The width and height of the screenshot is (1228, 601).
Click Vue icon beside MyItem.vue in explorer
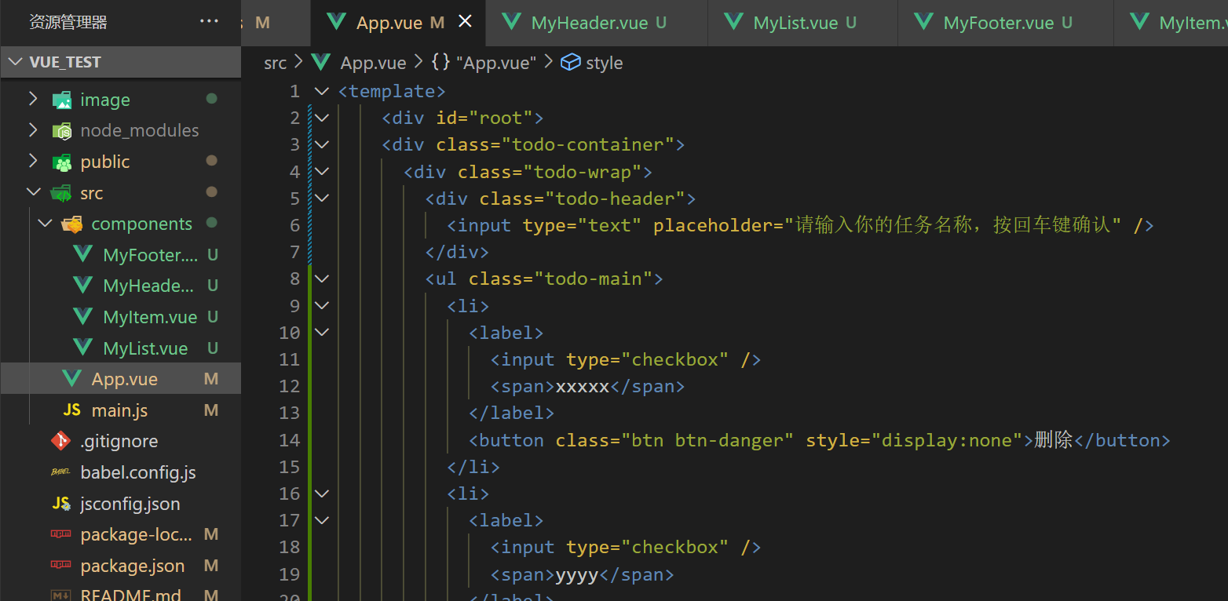[82, 317]
